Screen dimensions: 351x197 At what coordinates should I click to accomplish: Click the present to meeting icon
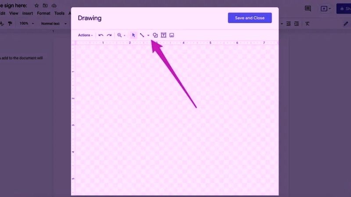tap(324, 9)
